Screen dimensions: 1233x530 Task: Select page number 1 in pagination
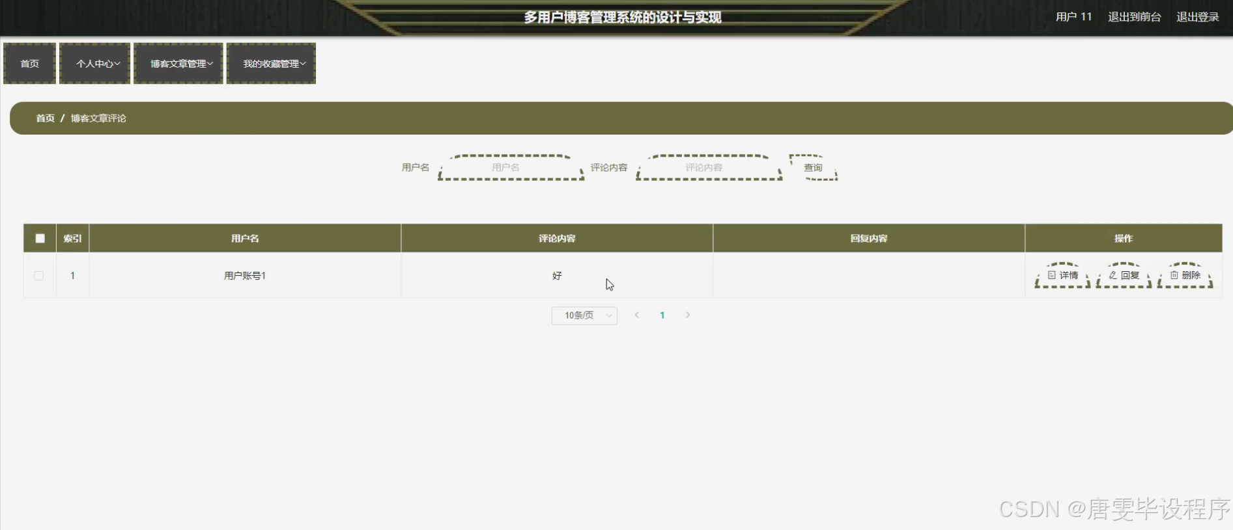pos(662,315)
